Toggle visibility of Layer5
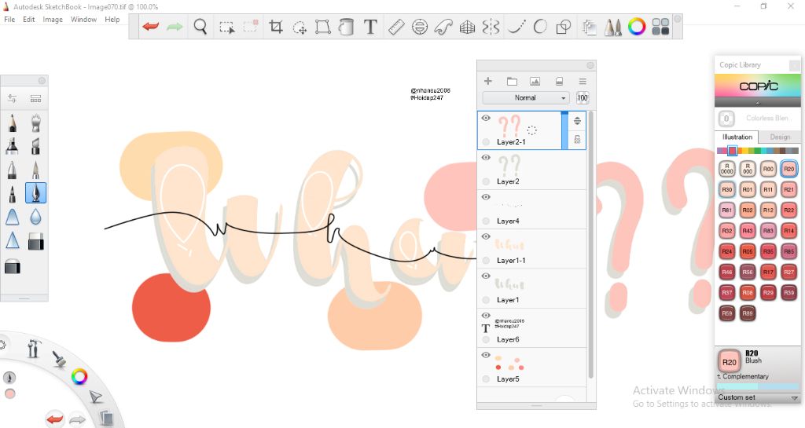This screenshot has width=805, height=428. [486, 355]
